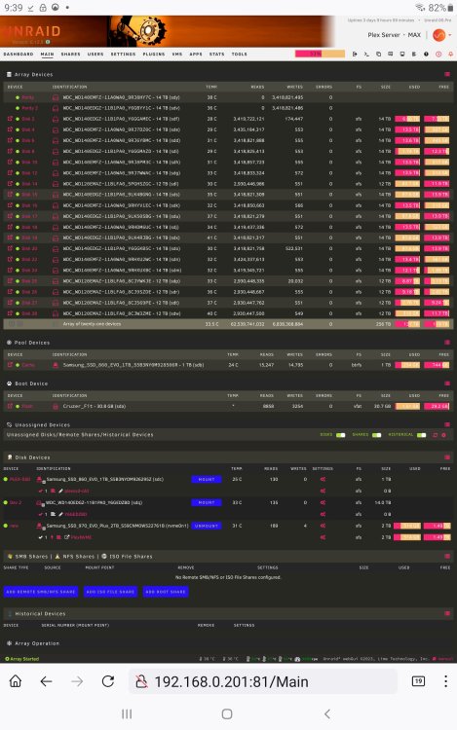Open the profile avatar dropdown near MAX
Viewport: 457px width, 730px height.
click(440, 35)
